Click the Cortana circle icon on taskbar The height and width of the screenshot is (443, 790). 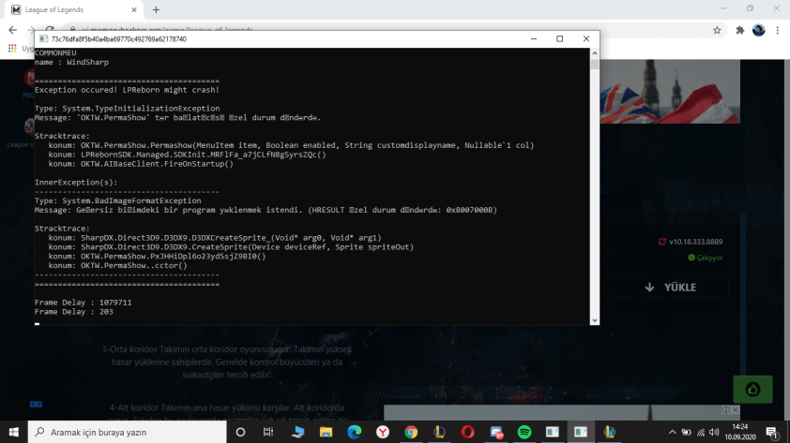point(240,432)
